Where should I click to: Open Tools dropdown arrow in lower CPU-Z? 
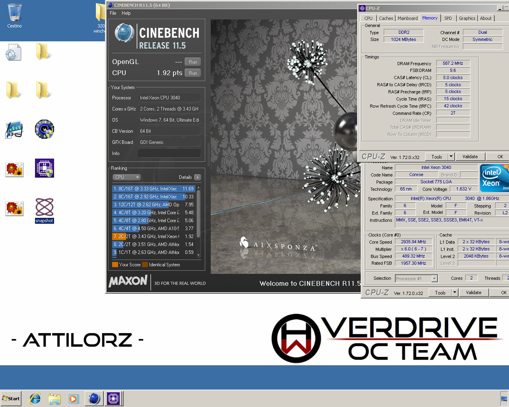coord(455,293)
